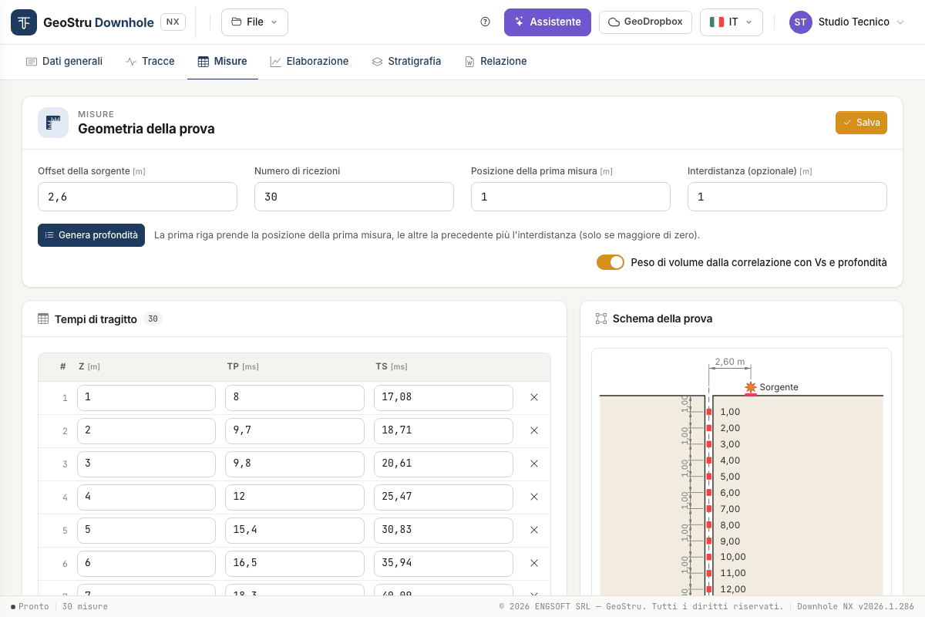Screen dimensions: 925x617
Task: Click the ST user avatar
Action: pyautogui.click(x=800, y=22)
